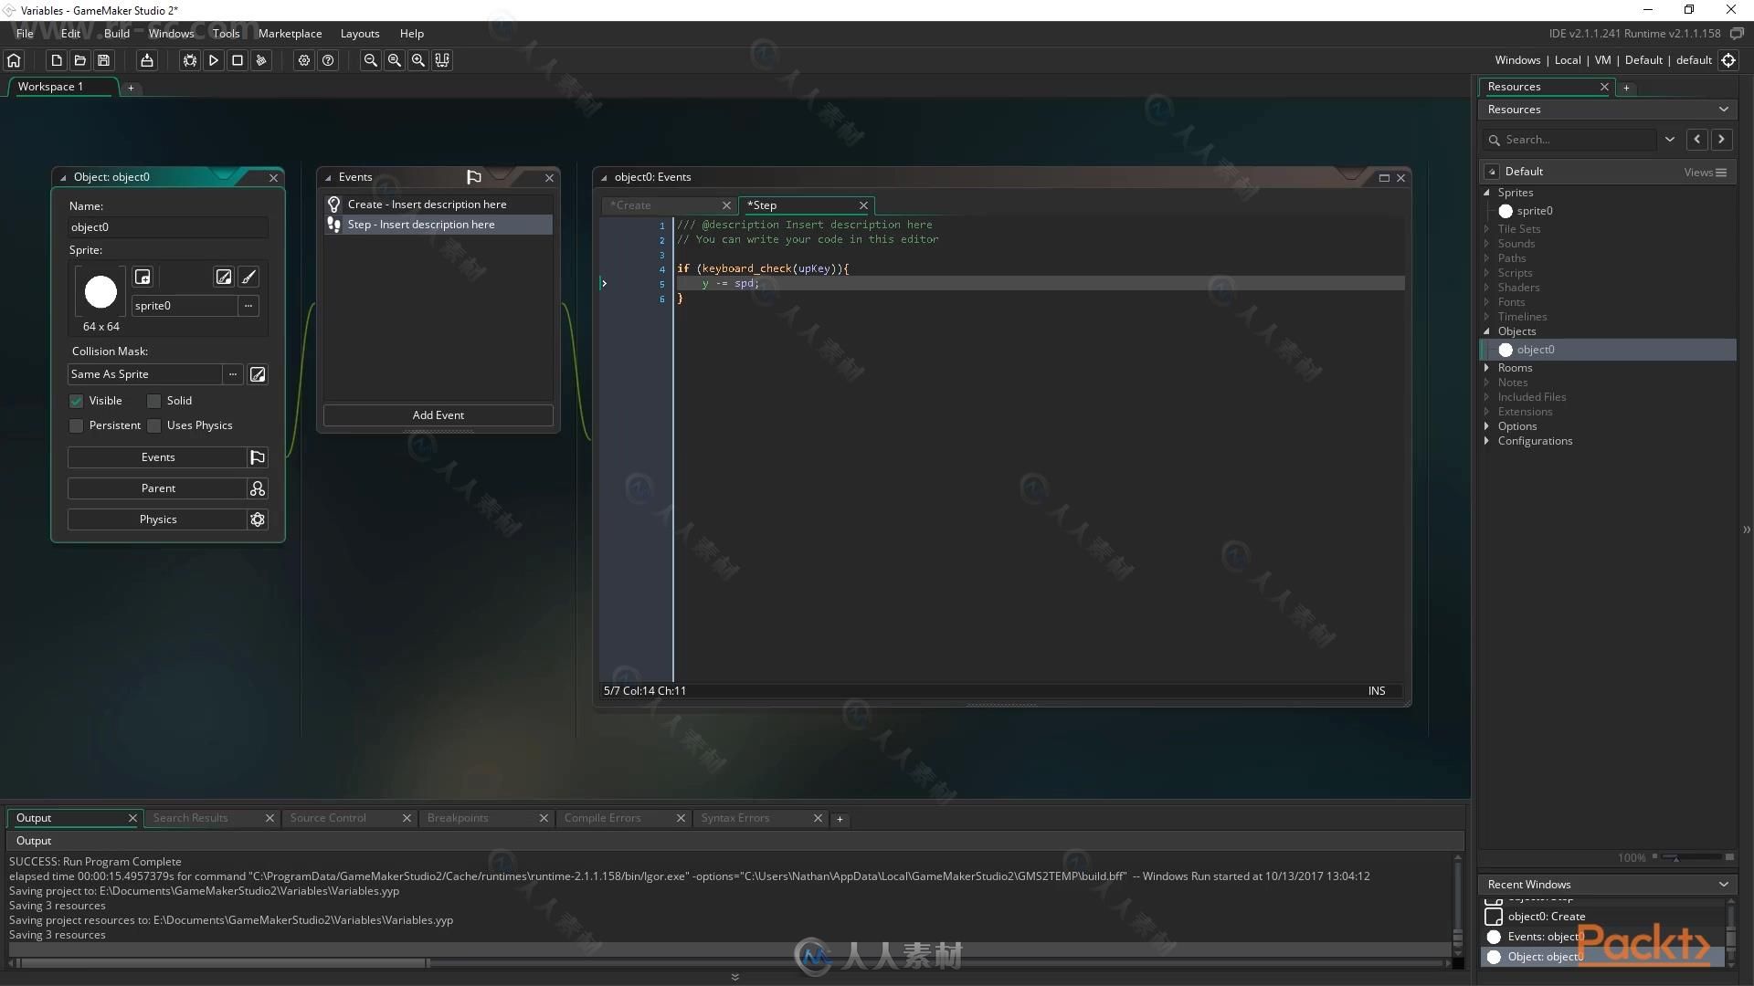Click the Physics gear icon
The image size is (1754, 986).
click(x=258, y=519)
